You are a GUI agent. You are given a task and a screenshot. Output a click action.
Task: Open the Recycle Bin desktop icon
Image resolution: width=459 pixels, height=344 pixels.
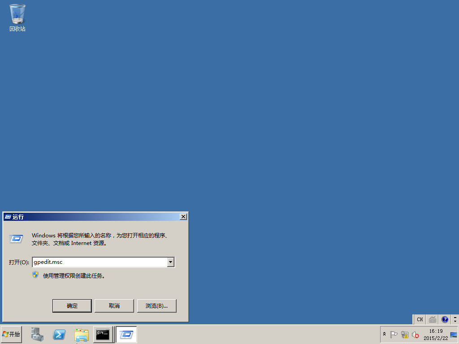tap(17, 17)
